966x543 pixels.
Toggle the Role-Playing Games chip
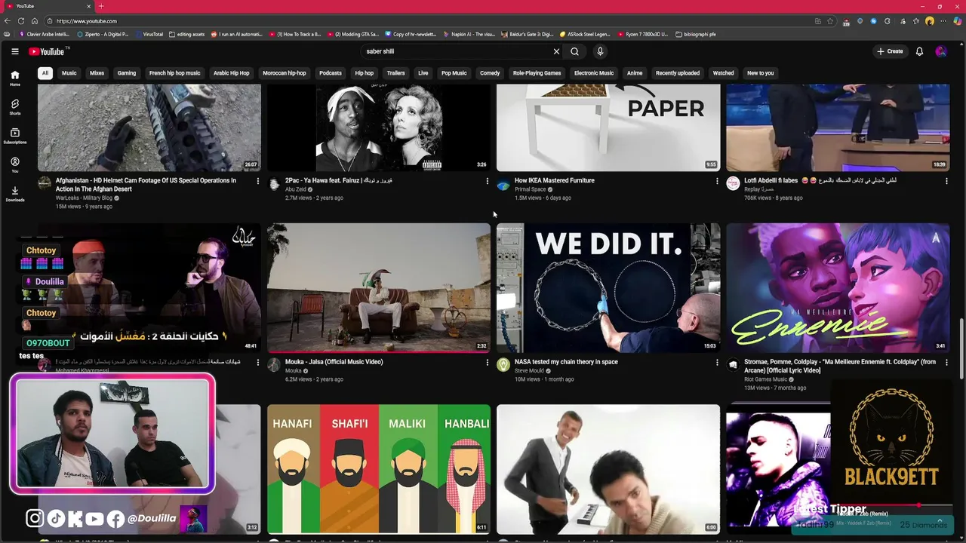pyautogui.click(x=537, y=73)
